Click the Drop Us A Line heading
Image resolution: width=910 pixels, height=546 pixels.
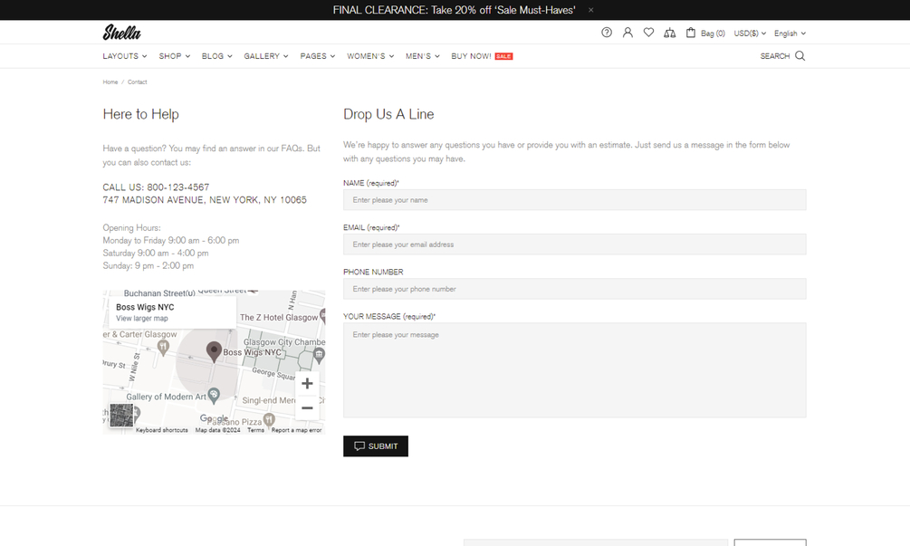tap(388, 114)
